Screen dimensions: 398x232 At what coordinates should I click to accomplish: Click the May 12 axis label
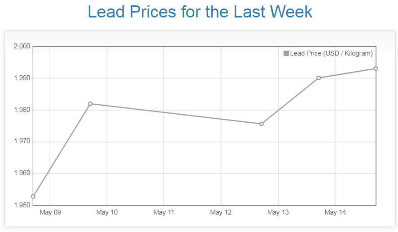coord(221,212)
